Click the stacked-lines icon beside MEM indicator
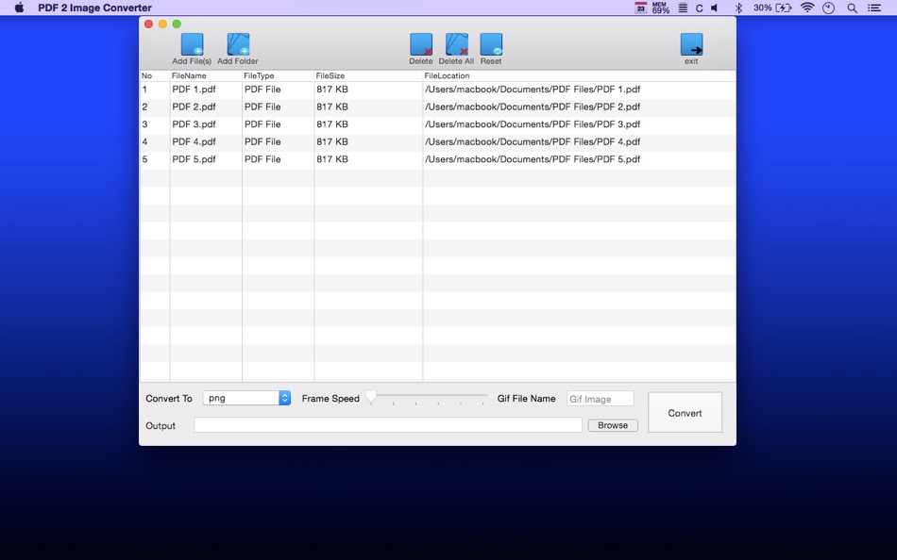 point(683,8)
